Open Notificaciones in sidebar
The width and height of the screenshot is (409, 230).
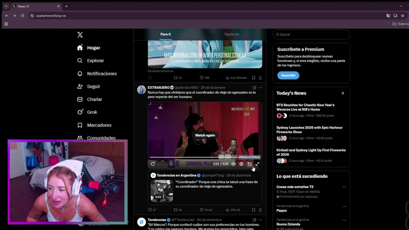[97, 73]
